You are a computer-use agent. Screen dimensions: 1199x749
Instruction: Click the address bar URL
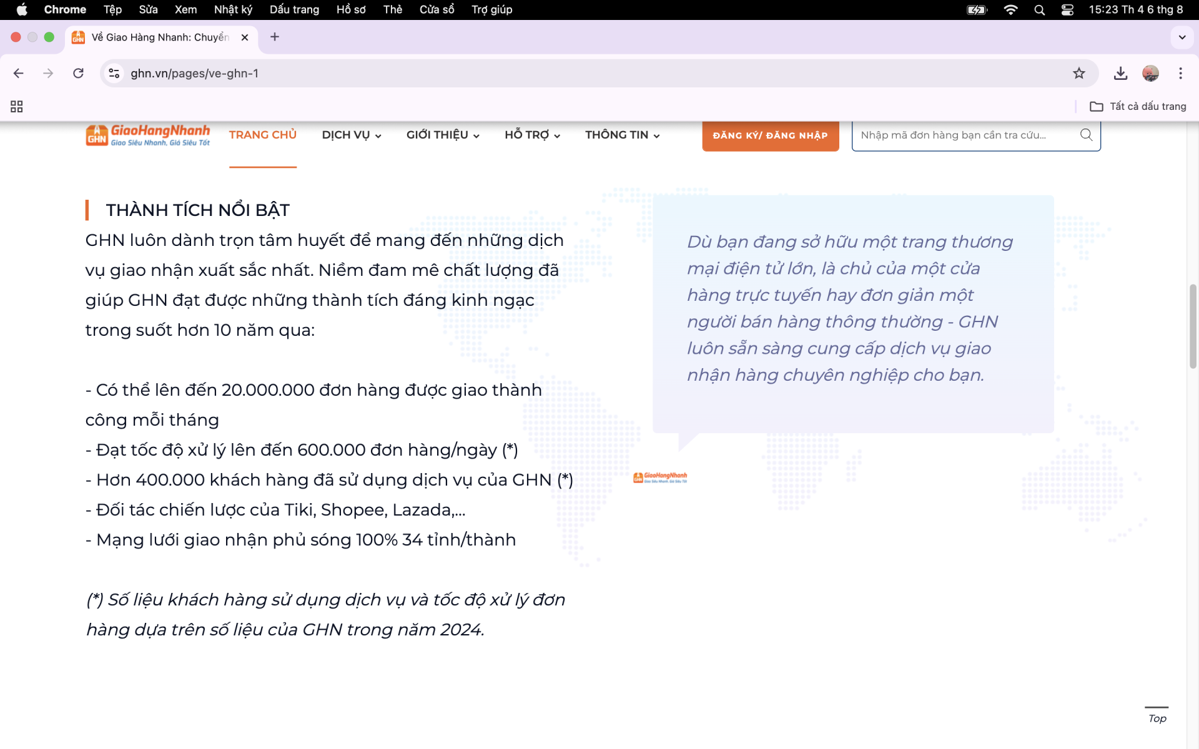click(x=194, y=73)
